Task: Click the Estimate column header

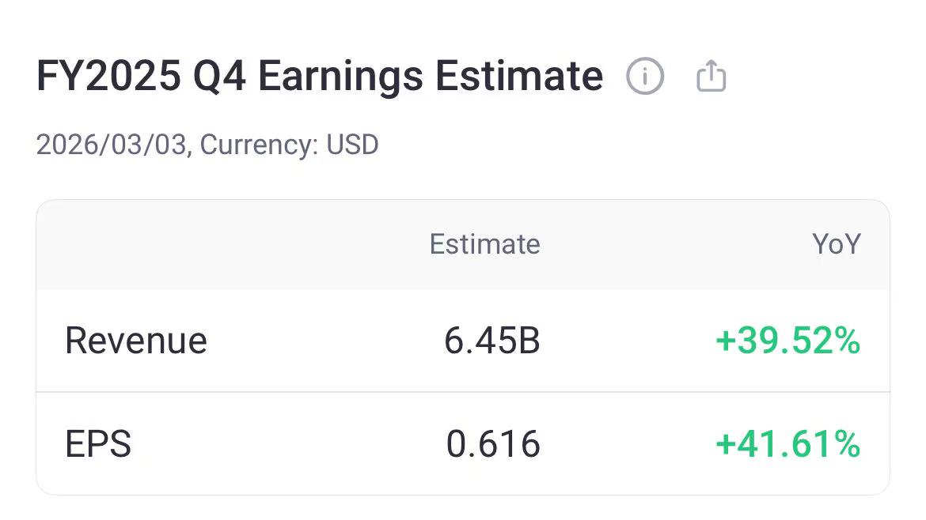Action: tap(484, 244)
